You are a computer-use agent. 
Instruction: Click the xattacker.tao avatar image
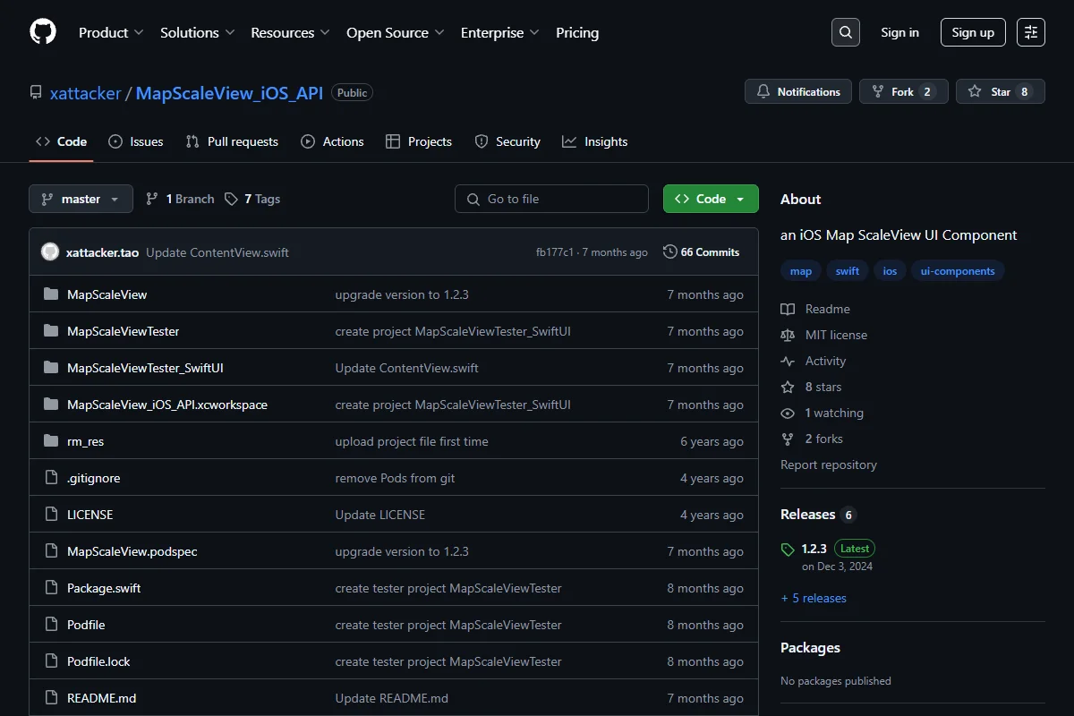coord(50,252)
